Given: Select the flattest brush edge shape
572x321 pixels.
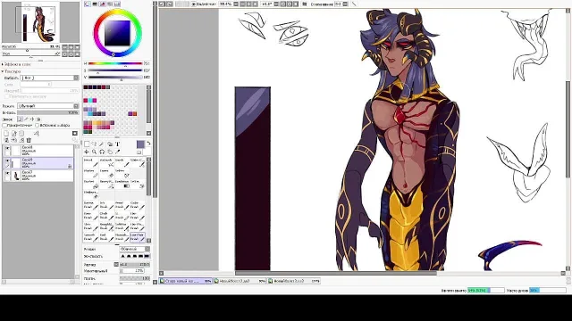Looking at the screenshot, I should pos(147,256).
